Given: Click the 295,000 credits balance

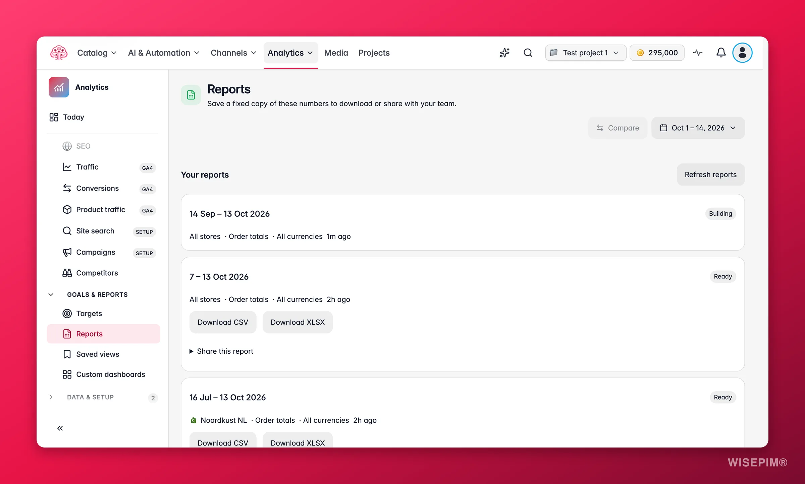Looking at the screenshot, I should [x=657, y=53].
